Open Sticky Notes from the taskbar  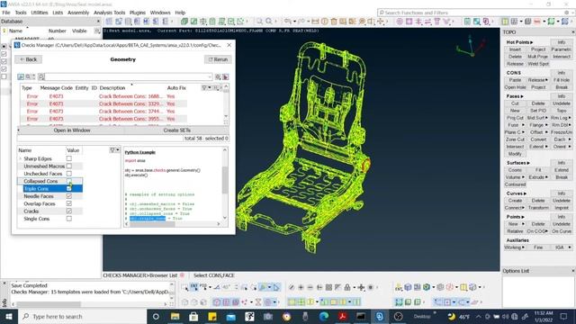point(212,317)
